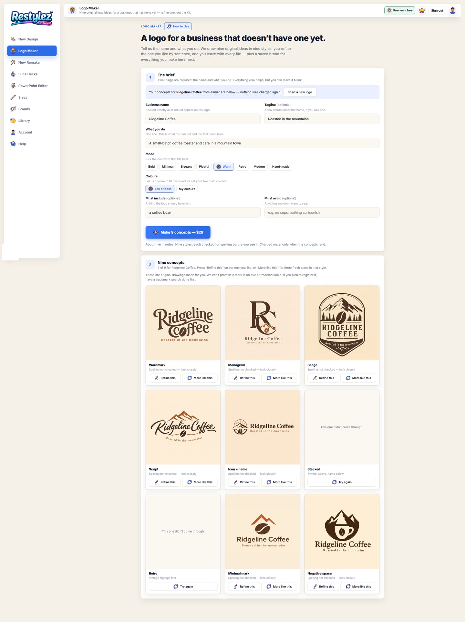The width and height of the screenshot is (465, 622).
Task: Click Start a new logo
Action: click(300, 92)
